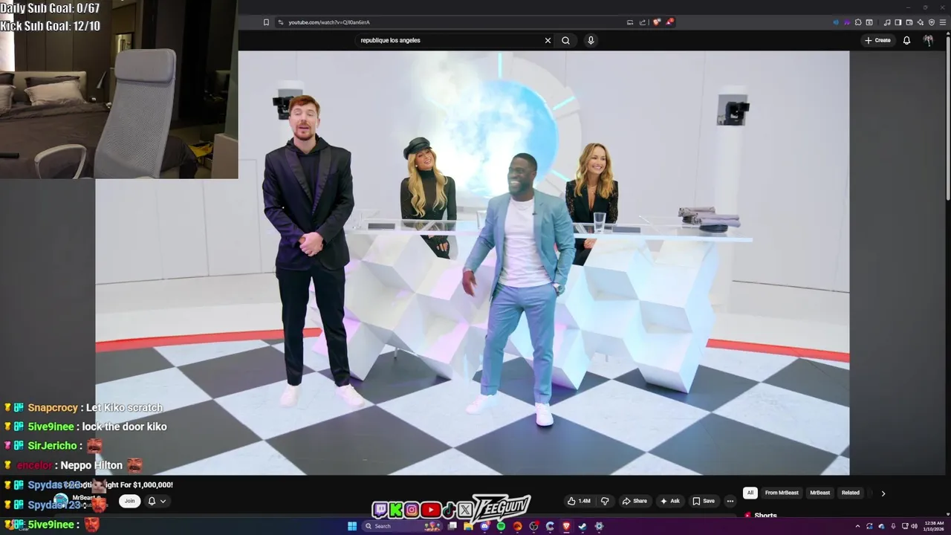The height and width of the screenshot is (535, 951).
Task: Switch to Brave in the taskbar
Action: [566, 526]
